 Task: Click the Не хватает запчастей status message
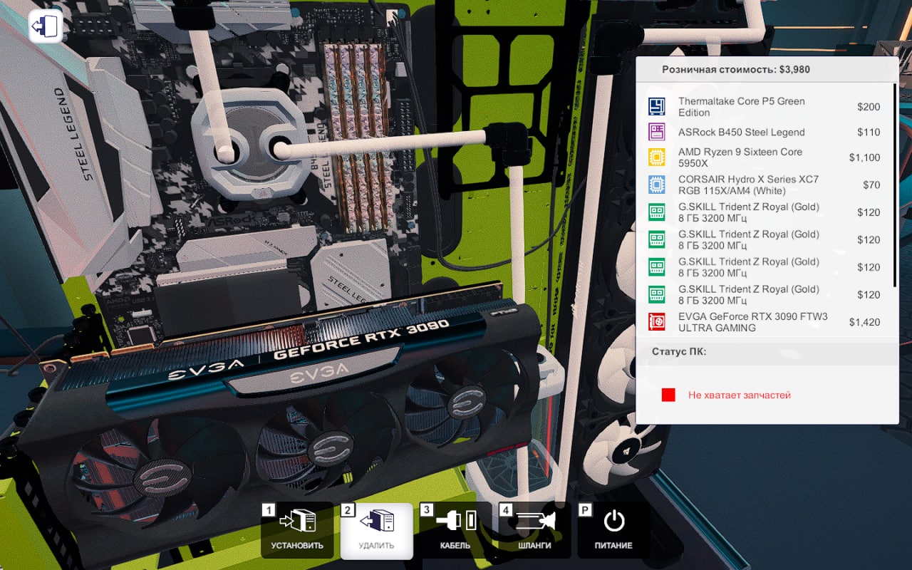tap(740, 395)
